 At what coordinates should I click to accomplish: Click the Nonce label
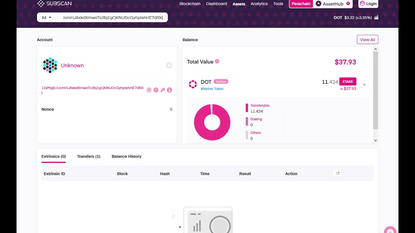(48, 109)
